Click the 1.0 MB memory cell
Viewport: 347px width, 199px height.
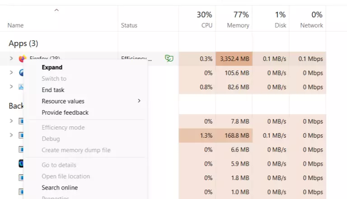tap(234, 192)
